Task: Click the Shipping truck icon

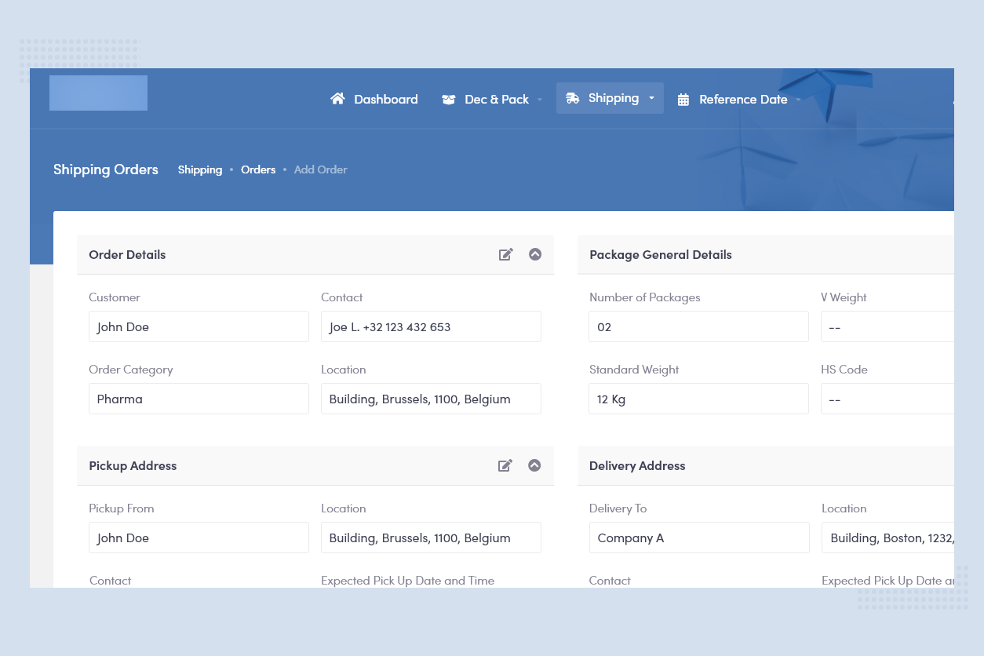Action: click(573, 98)
